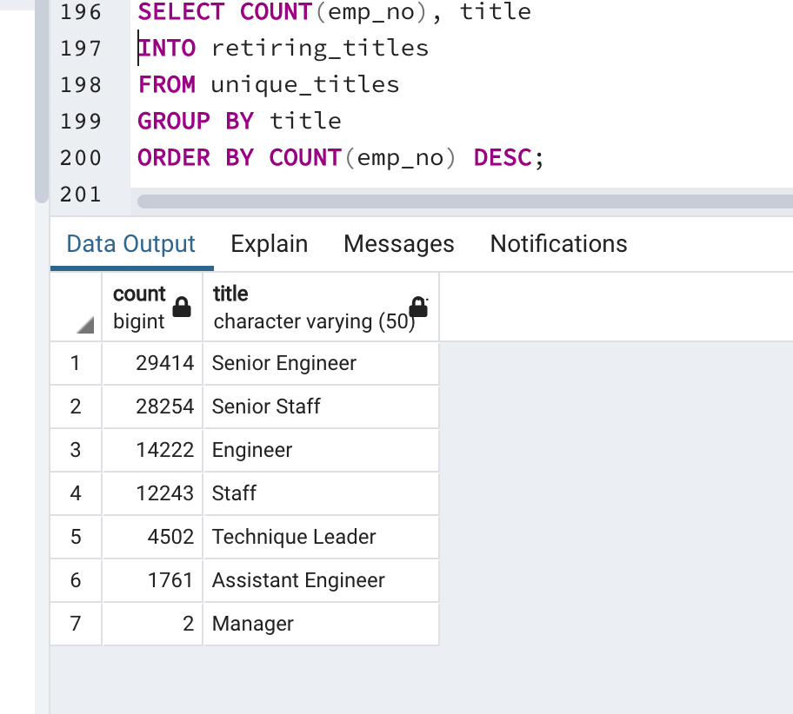Click the horizontal scrollbar of the query editor
This screenshot has height=714, width=793.
click(465, 202)
